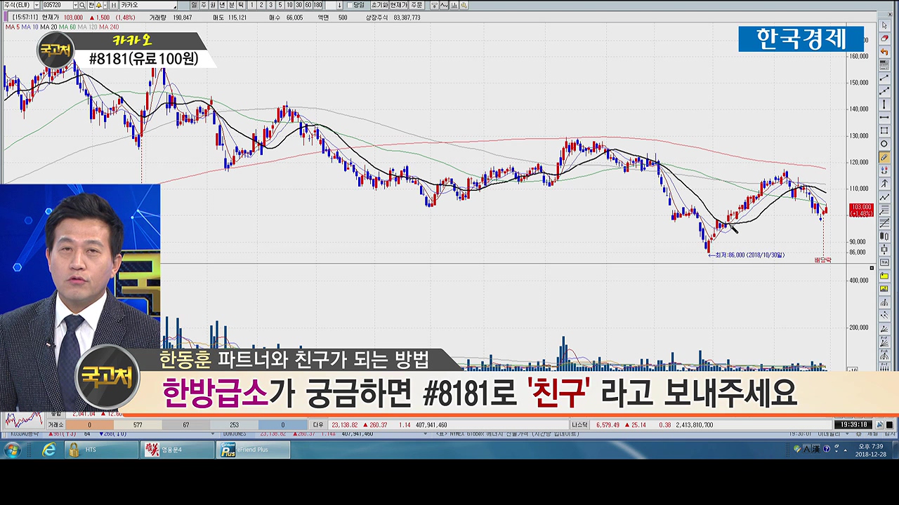
Task: Click the undo arrow in drawing sidebar
Action: click(885, 52)
